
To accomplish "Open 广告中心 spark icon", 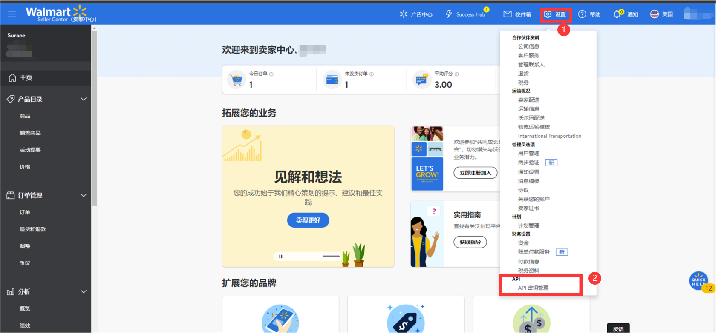I will coord(404,14).
